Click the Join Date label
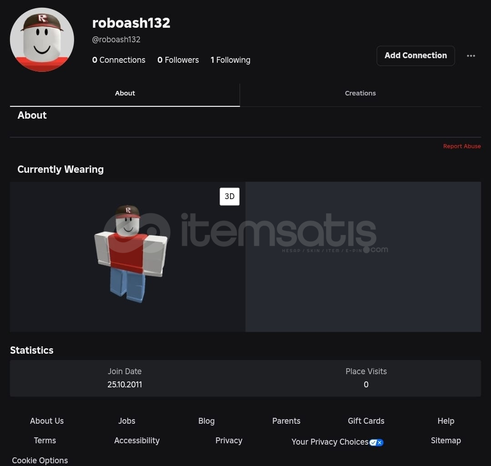 pyautogui.click(x=125, y=371)
